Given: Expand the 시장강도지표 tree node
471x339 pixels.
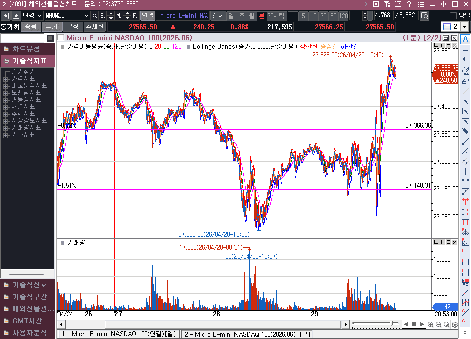Looking at the screenshot, I should [x=5, y=121].
